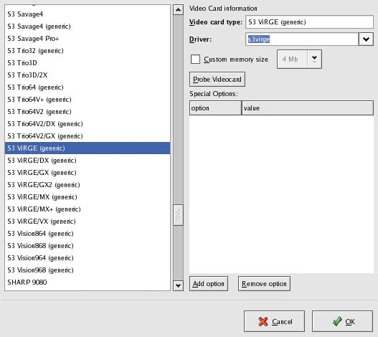Enable Custom memory size checkbox
This screenshot has width=378, height=337.
tap(195, 59)
